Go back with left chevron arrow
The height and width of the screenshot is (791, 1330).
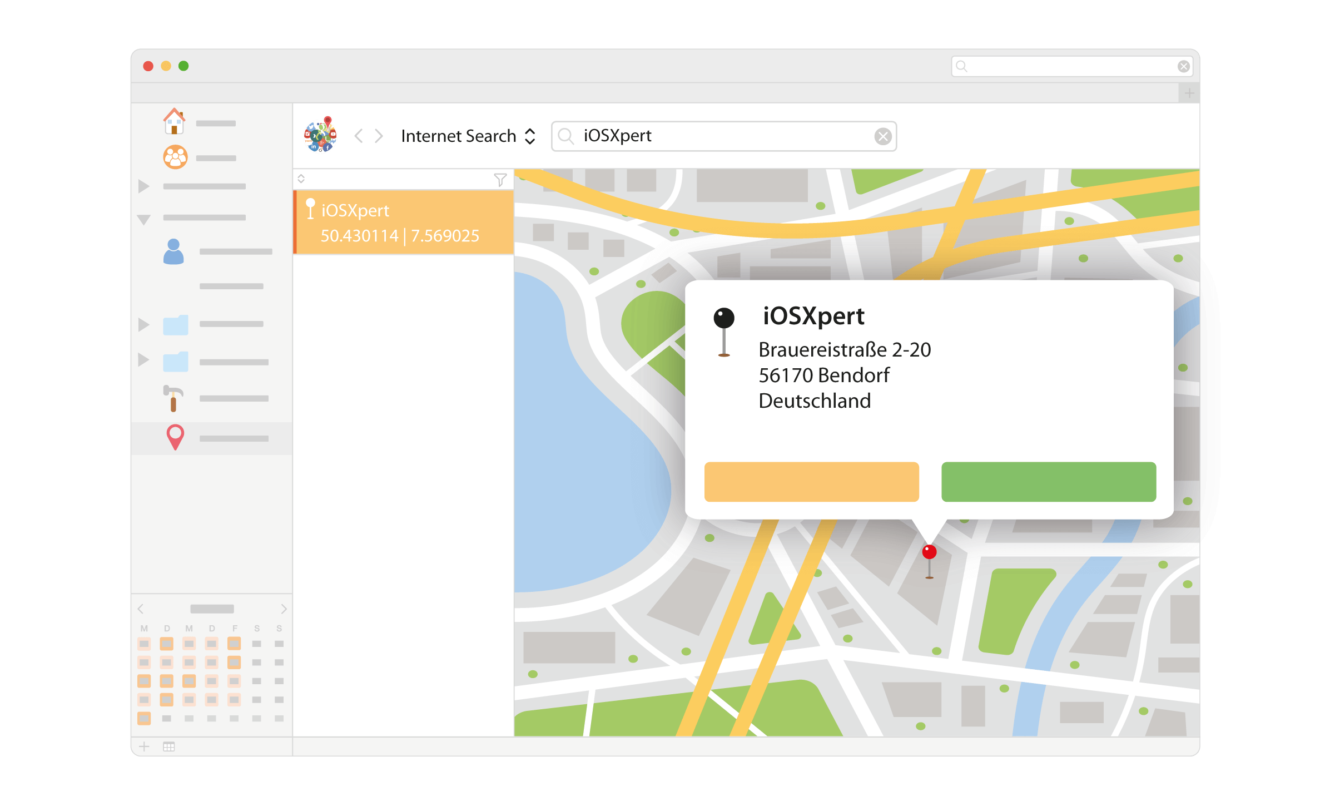(359, 136)
